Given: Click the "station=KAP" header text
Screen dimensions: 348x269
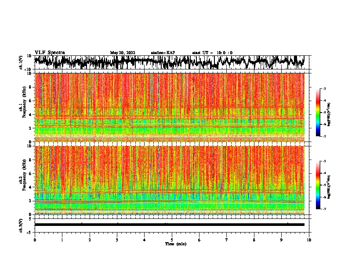Looking at the screenshot, I should pos(163,53).
